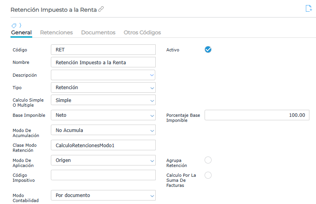Screen dimensions: 316x204
Task: Expand the Tipo dropdown showing Retención
Action: click(152, 88)
